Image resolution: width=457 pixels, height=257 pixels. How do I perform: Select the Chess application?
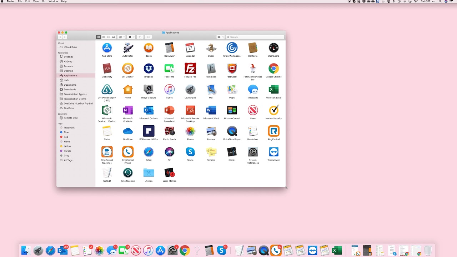point(211,48)
